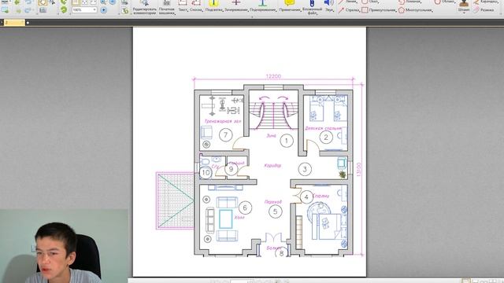The image size is (504, 283).
Task: Click the circled number 3 in the corridor
Action: 305,169
